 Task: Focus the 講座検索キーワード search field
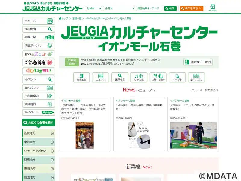point(149,8)
